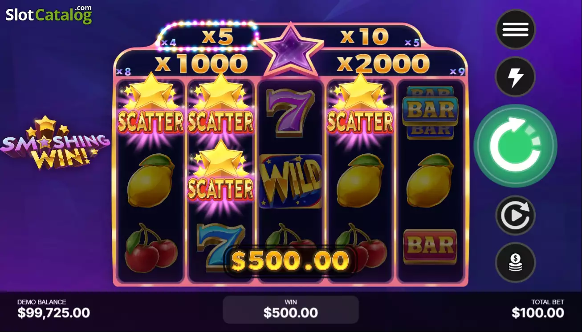The width and height of the screenshot is (582, 332).
Task: Click the purple star at top center
Action: [290, 50]
